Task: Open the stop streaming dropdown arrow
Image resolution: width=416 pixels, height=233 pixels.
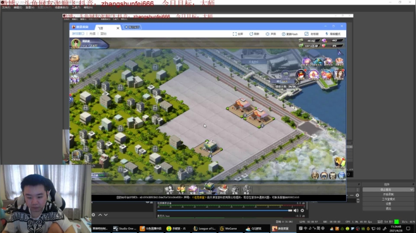Action: point(411,190)
